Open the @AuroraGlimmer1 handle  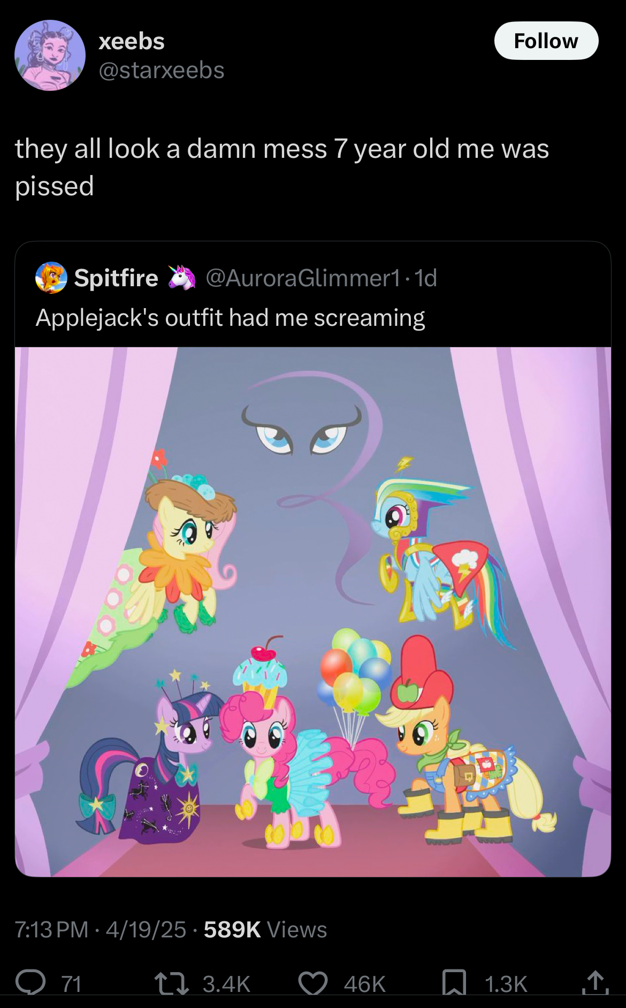(x=302, y=278)
